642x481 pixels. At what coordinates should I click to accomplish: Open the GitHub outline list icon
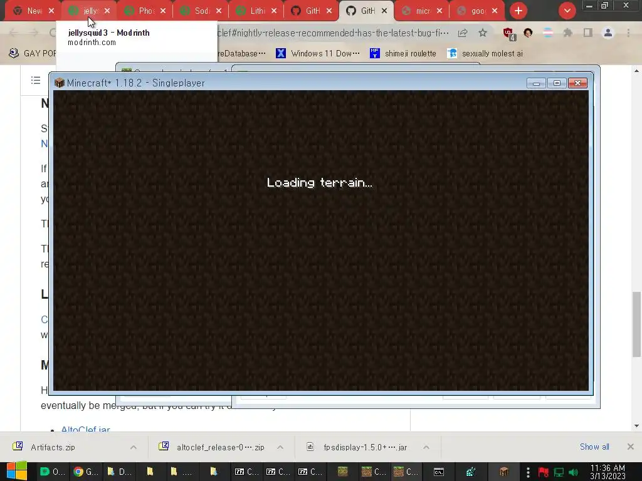[36, 80]
